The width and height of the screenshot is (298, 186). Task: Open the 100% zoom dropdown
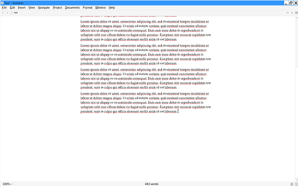8,184
